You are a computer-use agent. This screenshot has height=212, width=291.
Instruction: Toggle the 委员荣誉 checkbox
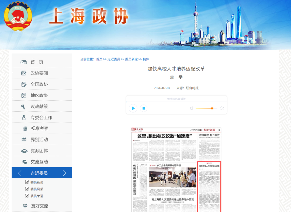pos(27,196)
